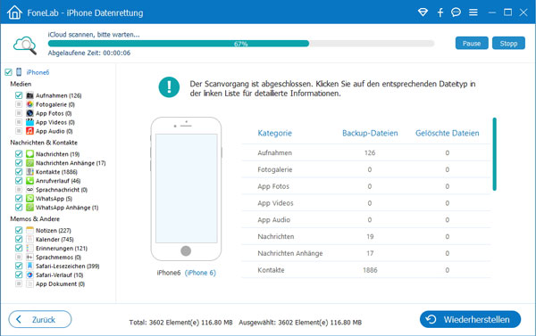This screenshot has height=336, width=536.
Task: Select the App Videos clapperboard icon
Action: pos(30,122)
